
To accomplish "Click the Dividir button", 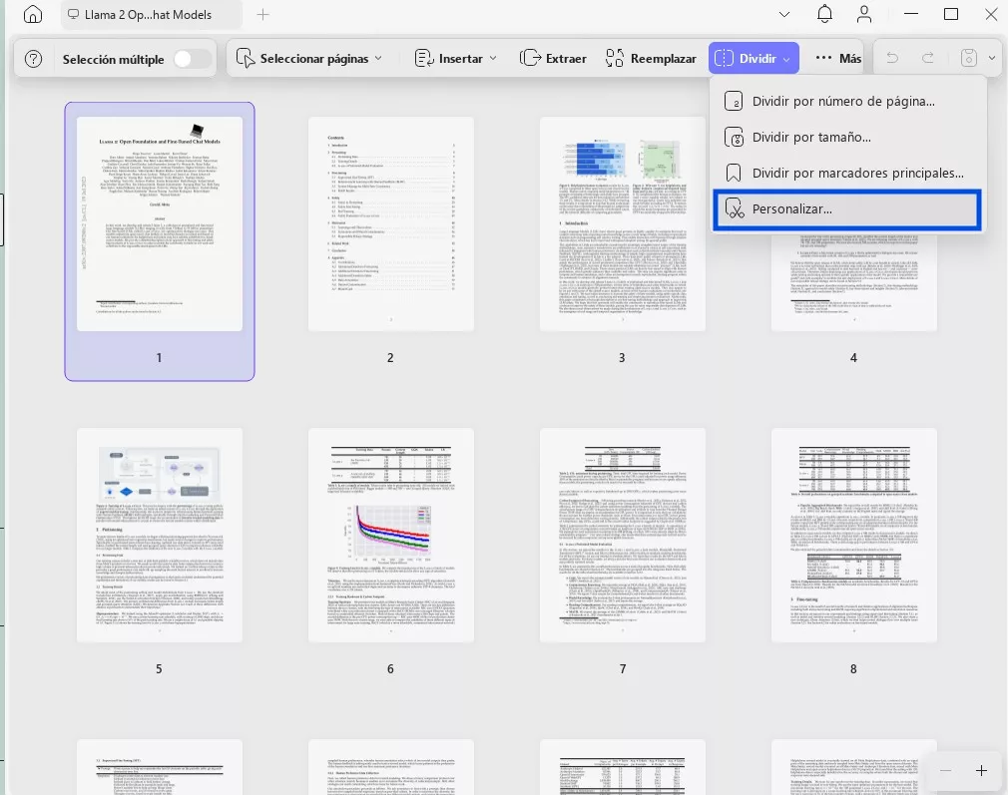I will click(x=754, y=59).
